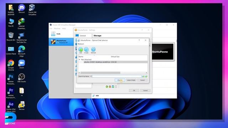Image resolution: width=228 pixels, height=128 pixels.
Task: Open the Zoom desktop shortcut
Action: pyautogui.click(x=22, y=64)
